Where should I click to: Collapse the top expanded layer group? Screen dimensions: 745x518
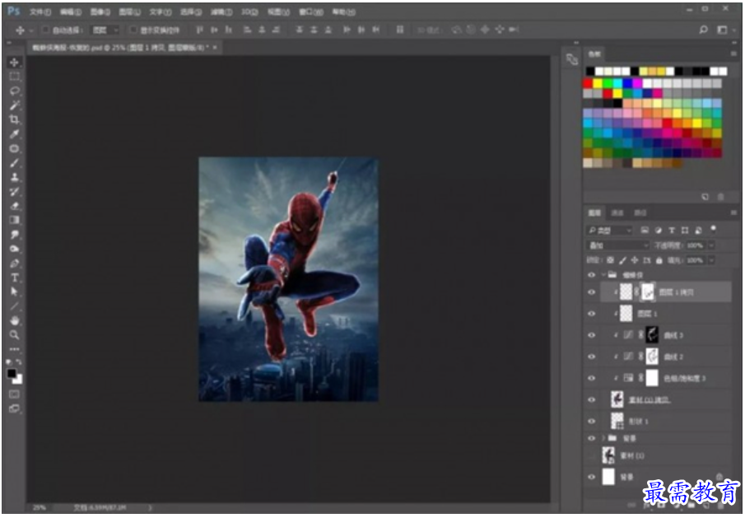pyautogui.click(x=603, y=275)
